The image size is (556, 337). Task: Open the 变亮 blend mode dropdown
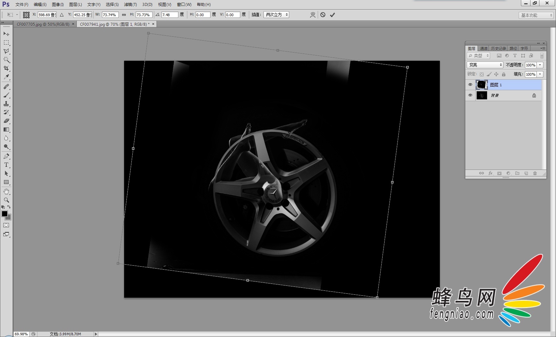click(485, 65)
